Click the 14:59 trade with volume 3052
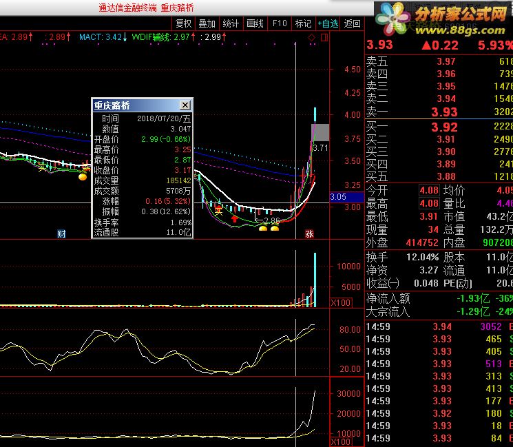The height and width of the screenshot is (447, 513). (x=439, y=326)
